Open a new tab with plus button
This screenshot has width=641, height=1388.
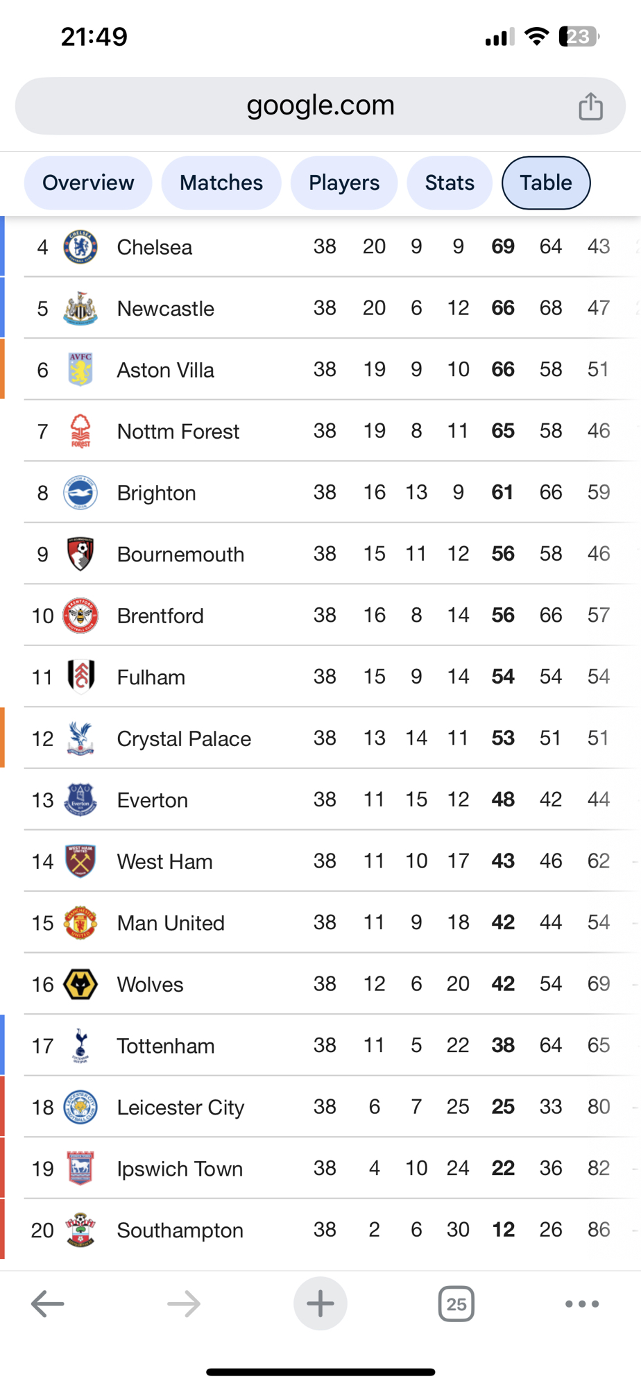pos(320,1303)
